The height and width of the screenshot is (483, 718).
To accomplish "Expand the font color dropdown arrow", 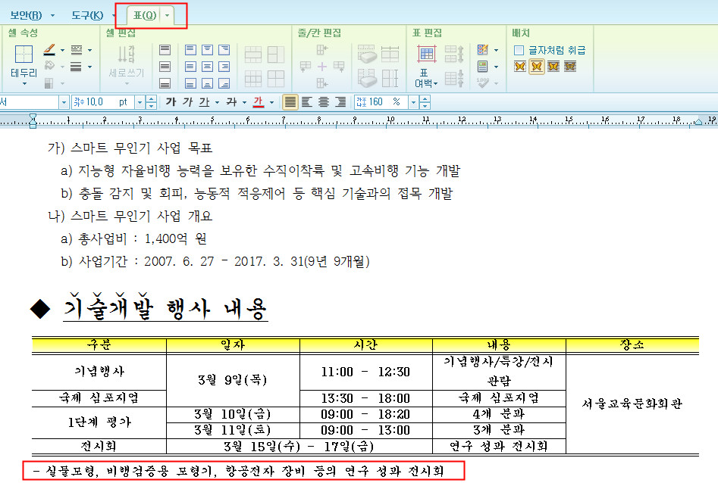I will point(271,102).
